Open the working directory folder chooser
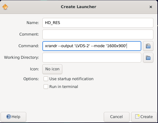The image size is (158, 123). pyautogui.click(x=148, y=58)
